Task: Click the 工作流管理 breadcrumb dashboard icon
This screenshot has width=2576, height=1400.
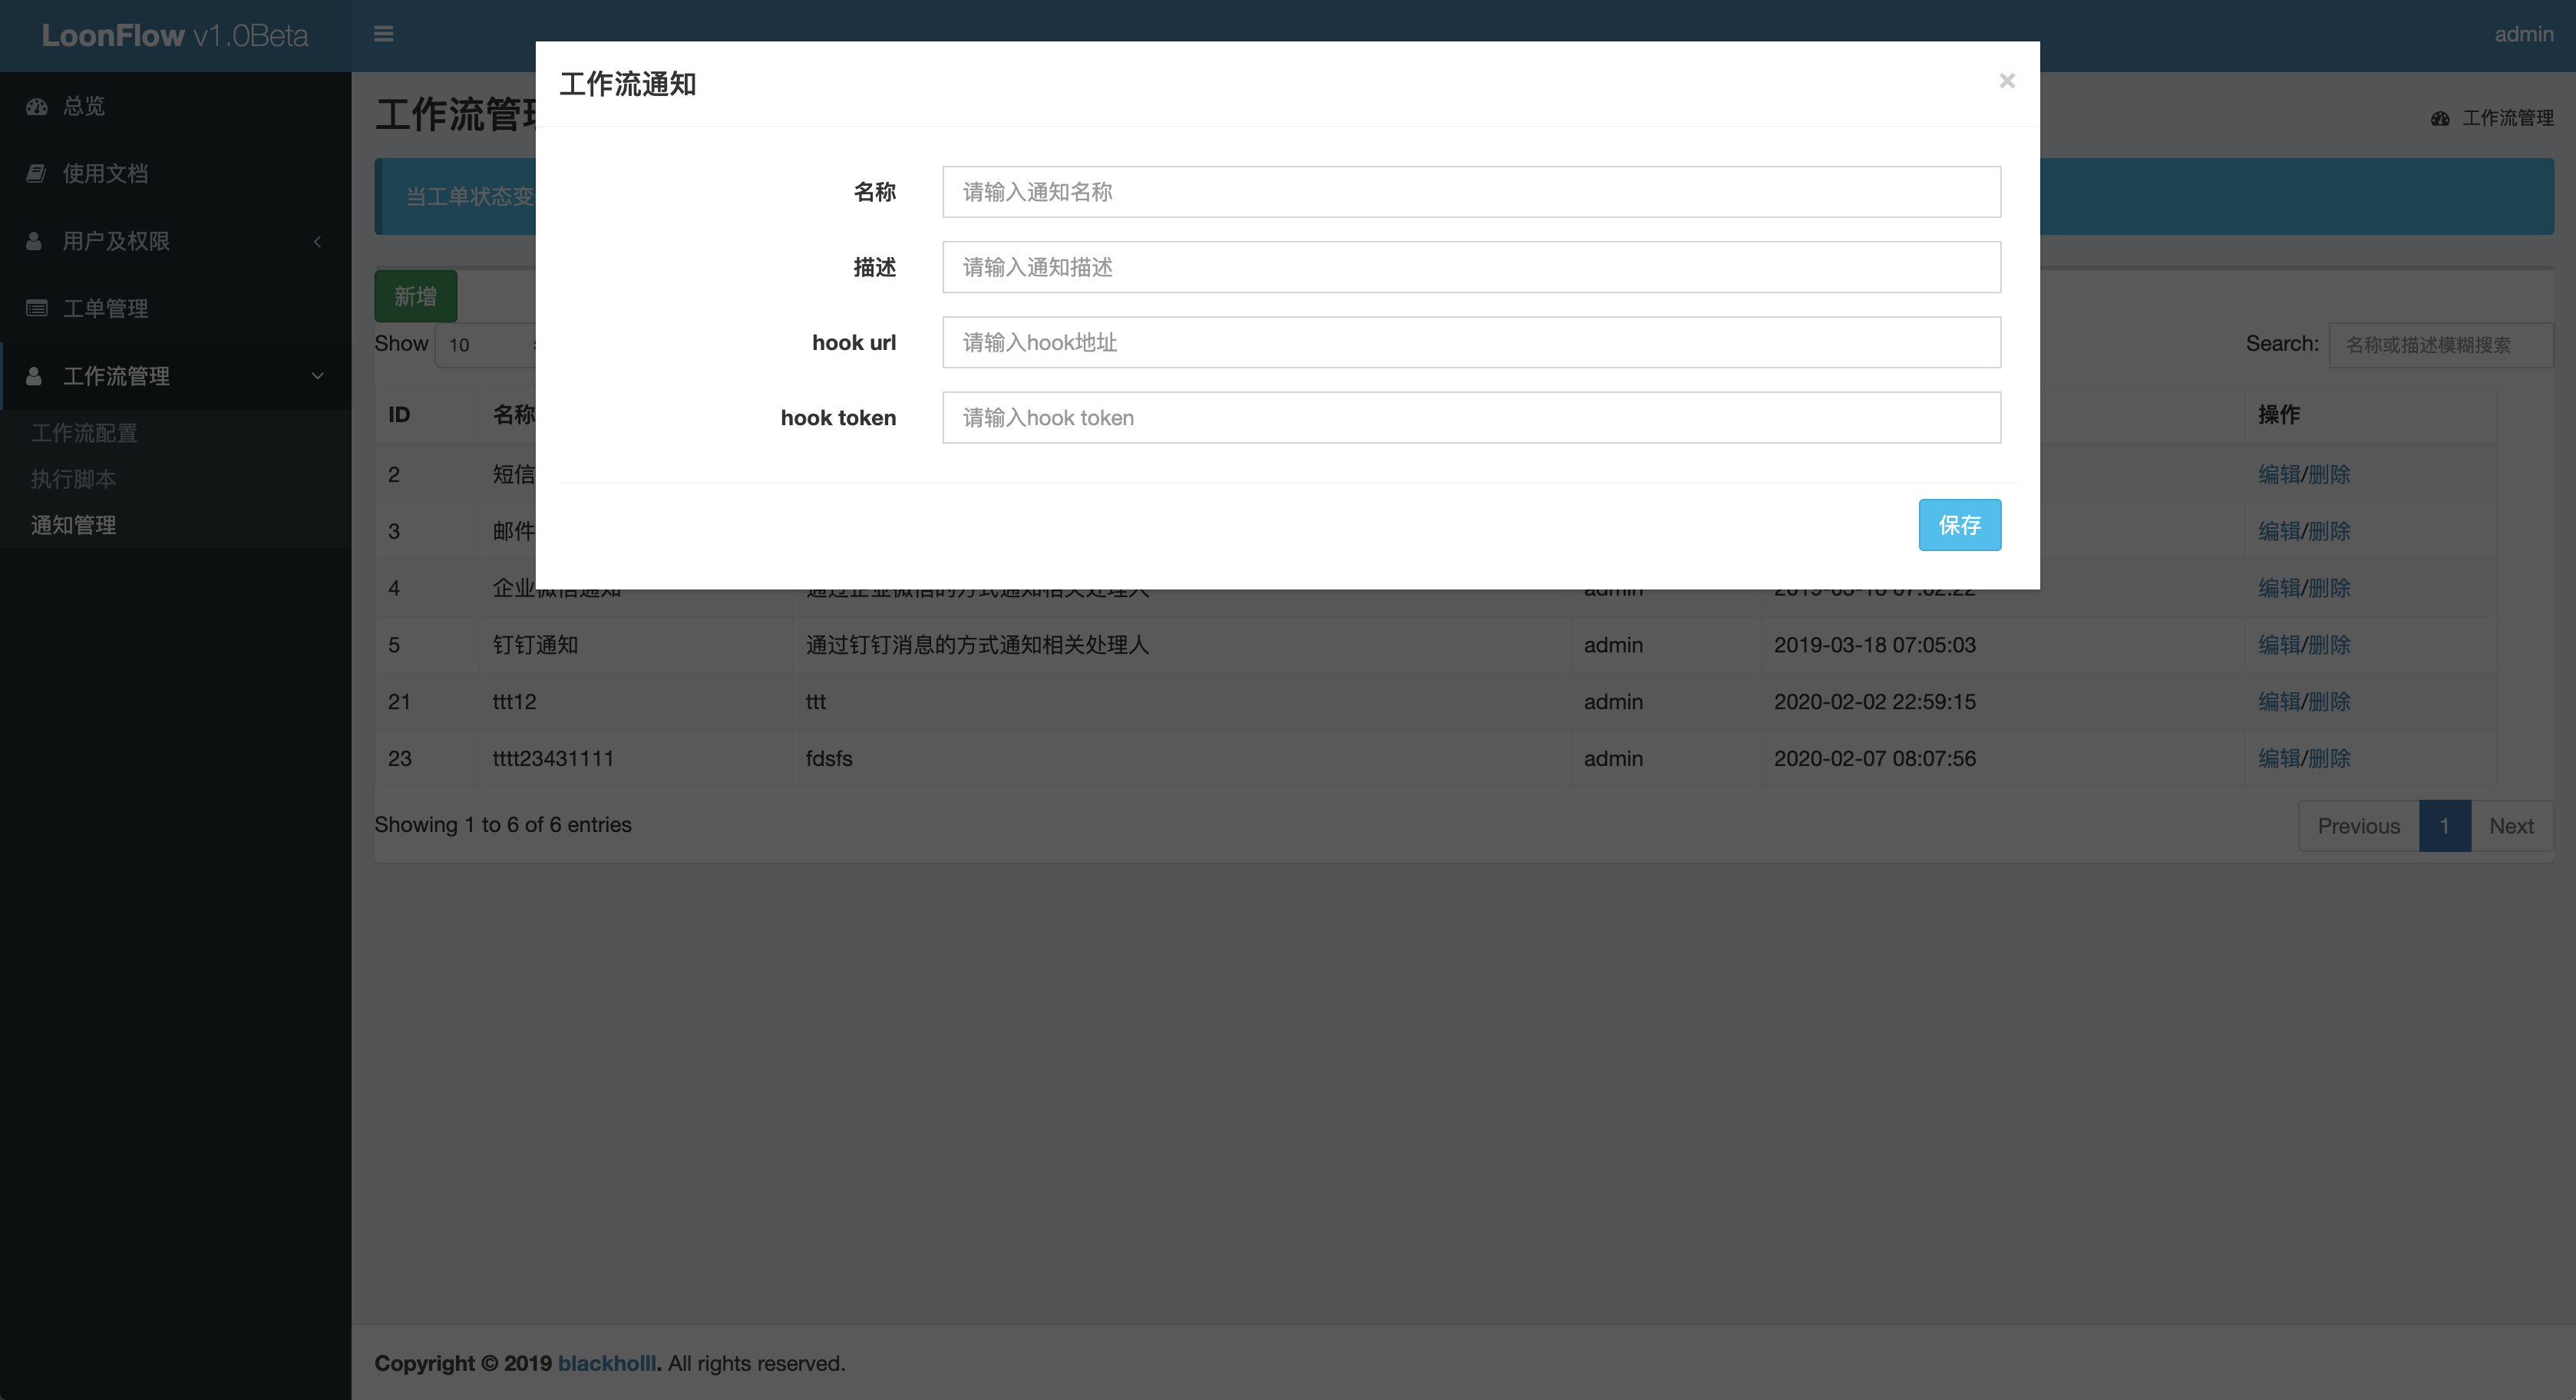Action: (2440, 118)
